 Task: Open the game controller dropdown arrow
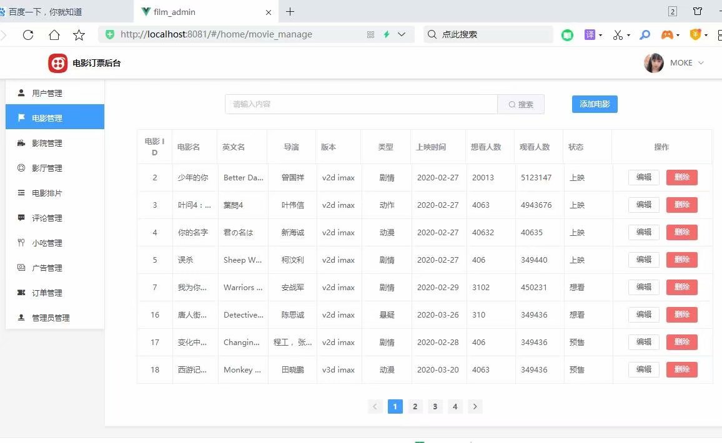[x=678, y=36]
